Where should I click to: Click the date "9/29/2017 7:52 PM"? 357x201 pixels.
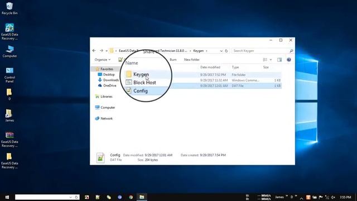(213, 75)
